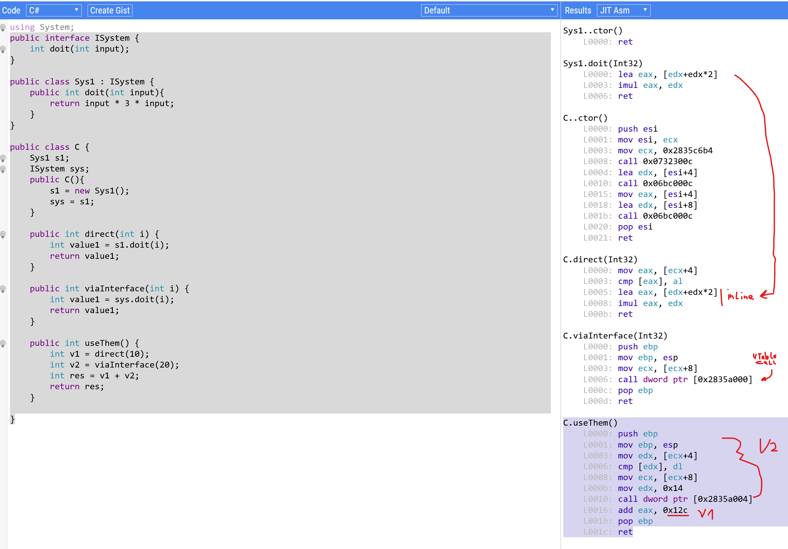Image resolution: width=788 pixels, height=549 pixels.
Task: Click lightbulb next to interface doit declaration
Action: 3,49
